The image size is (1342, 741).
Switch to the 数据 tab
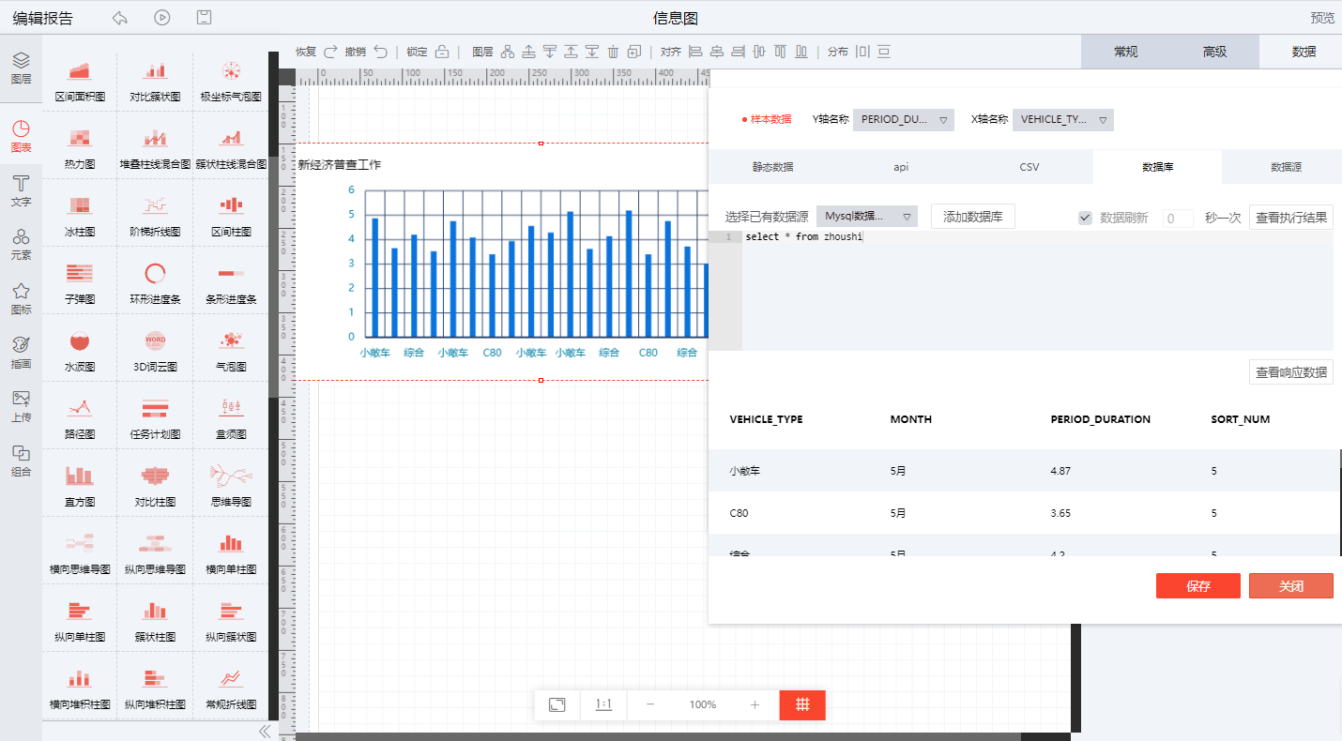tap(1303, 52)
